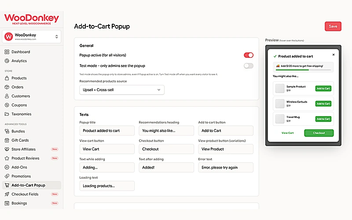The height and width of the screenshot is (220, 352).
Task: Click the green checkmark in preview title
Action: pyautogui.click(x=275, y=56)
